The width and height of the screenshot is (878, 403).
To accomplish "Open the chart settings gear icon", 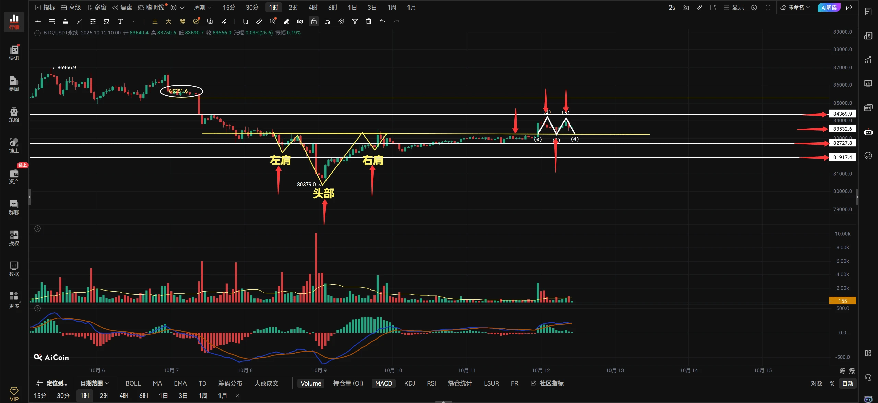I will 754,8.
